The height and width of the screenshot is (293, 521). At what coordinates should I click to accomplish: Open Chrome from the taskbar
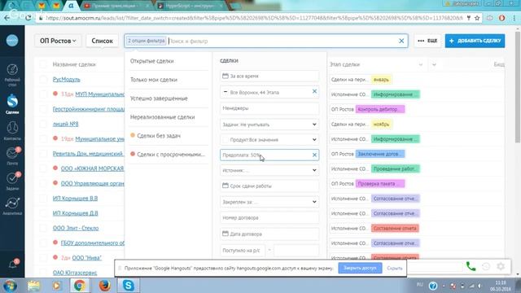point(80,286)
